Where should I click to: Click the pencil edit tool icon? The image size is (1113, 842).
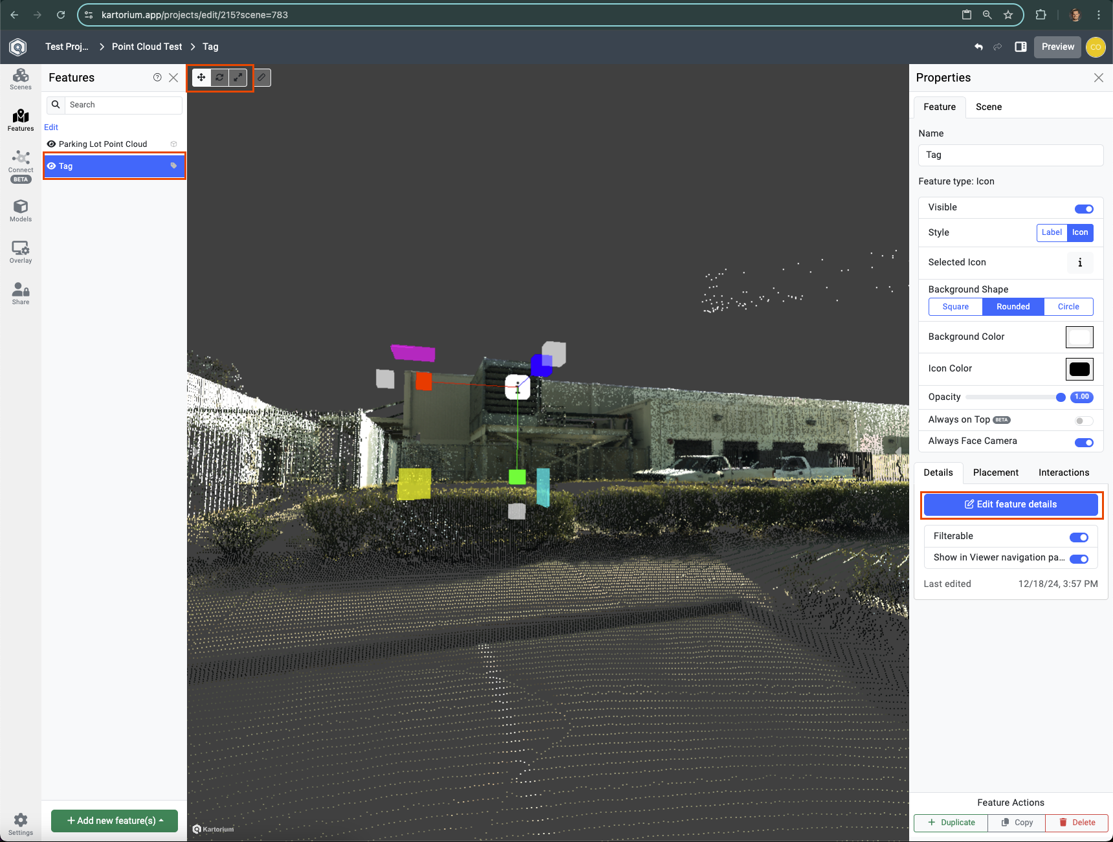[261, 78]
